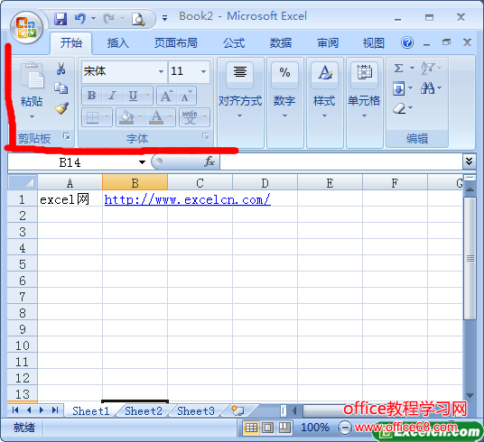
Task: Open the font color A swatch
Action: pyautogui.click(x=156, y=117)
